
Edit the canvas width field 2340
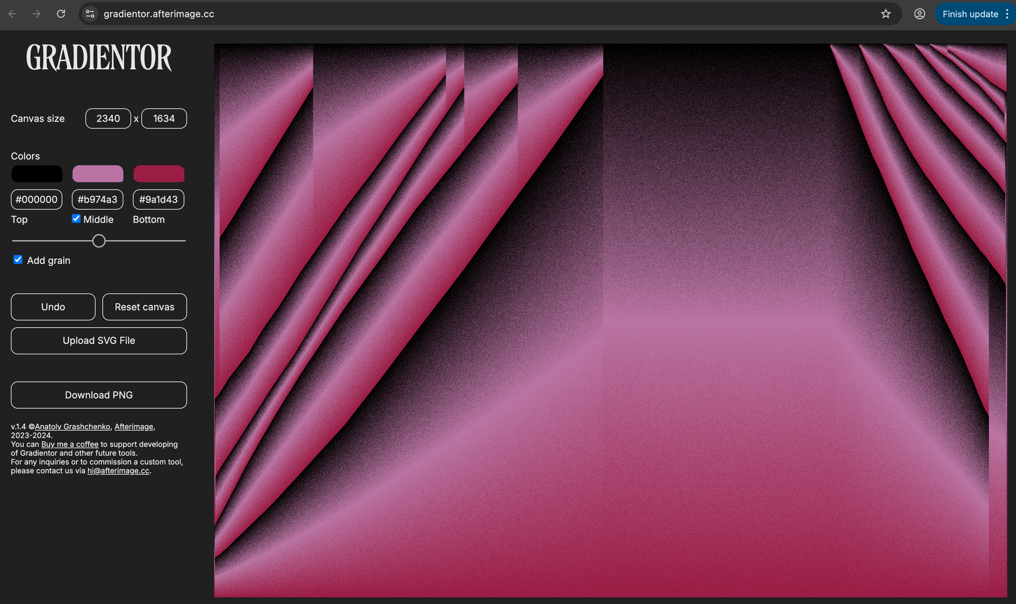(108, 118)
